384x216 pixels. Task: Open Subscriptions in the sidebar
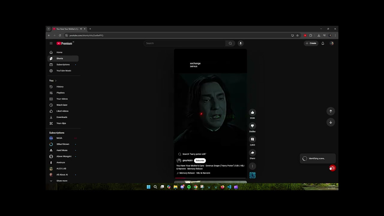(63, 64)
